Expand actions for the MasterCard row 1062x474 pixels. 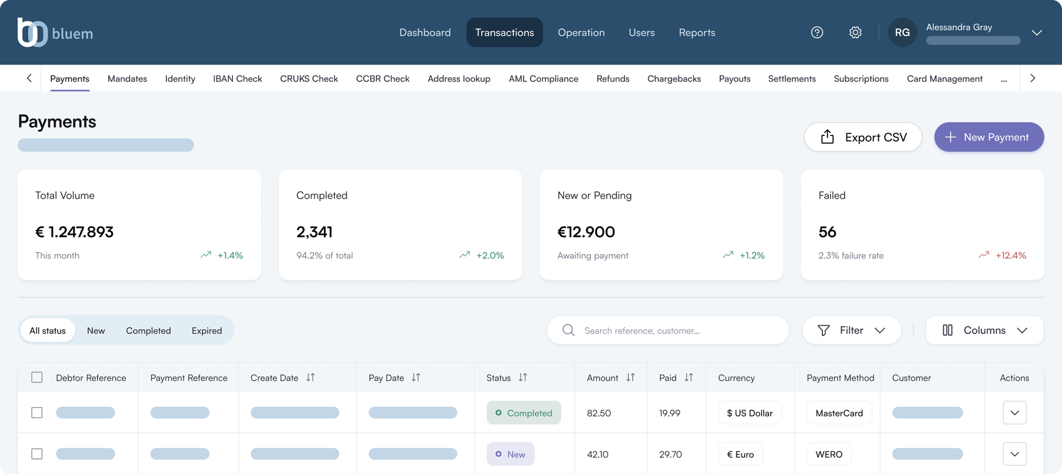[1015, 413]
